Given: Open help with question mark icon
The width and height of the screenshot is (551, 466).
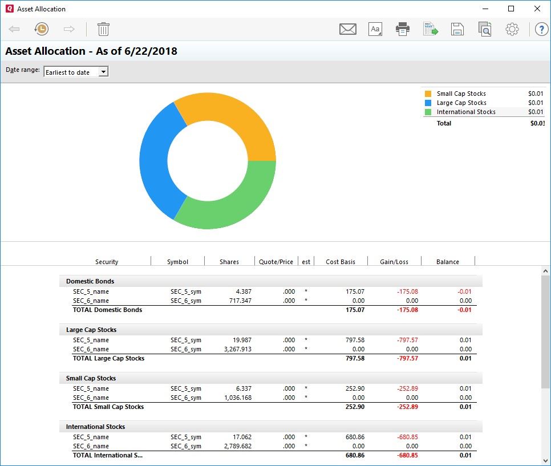Looking at the screenshot, I should click(x=541, y=29).
